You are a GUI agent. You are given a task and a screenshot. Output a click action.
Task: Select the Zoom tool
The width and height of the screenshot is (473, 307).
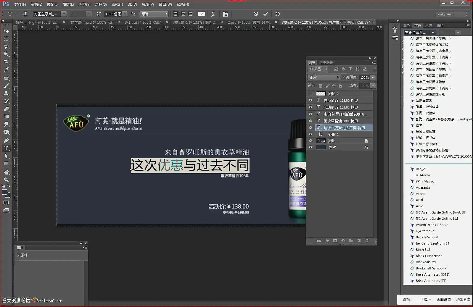pos(6,180)
